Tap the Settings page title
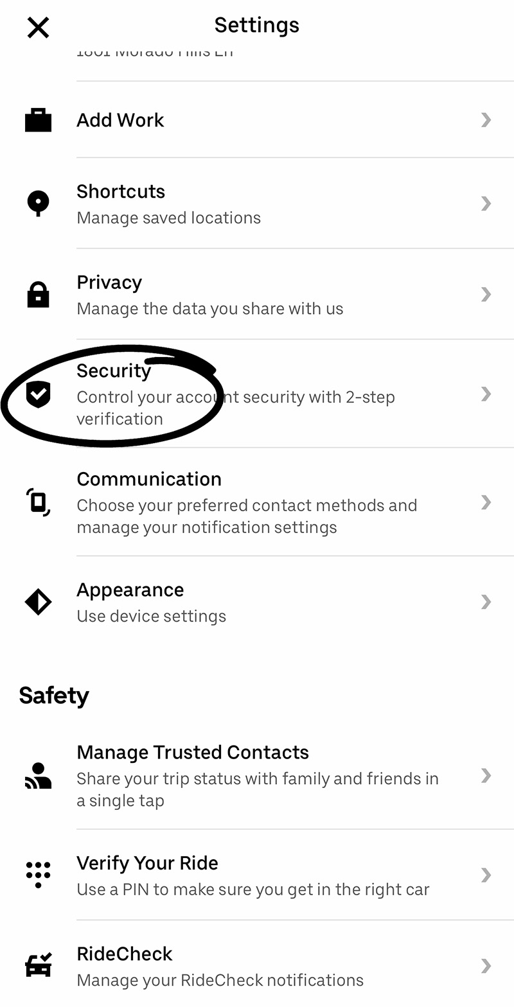The width and height of the screenshot is (514, 1007). pyautogui.click(x=256, y=25)
